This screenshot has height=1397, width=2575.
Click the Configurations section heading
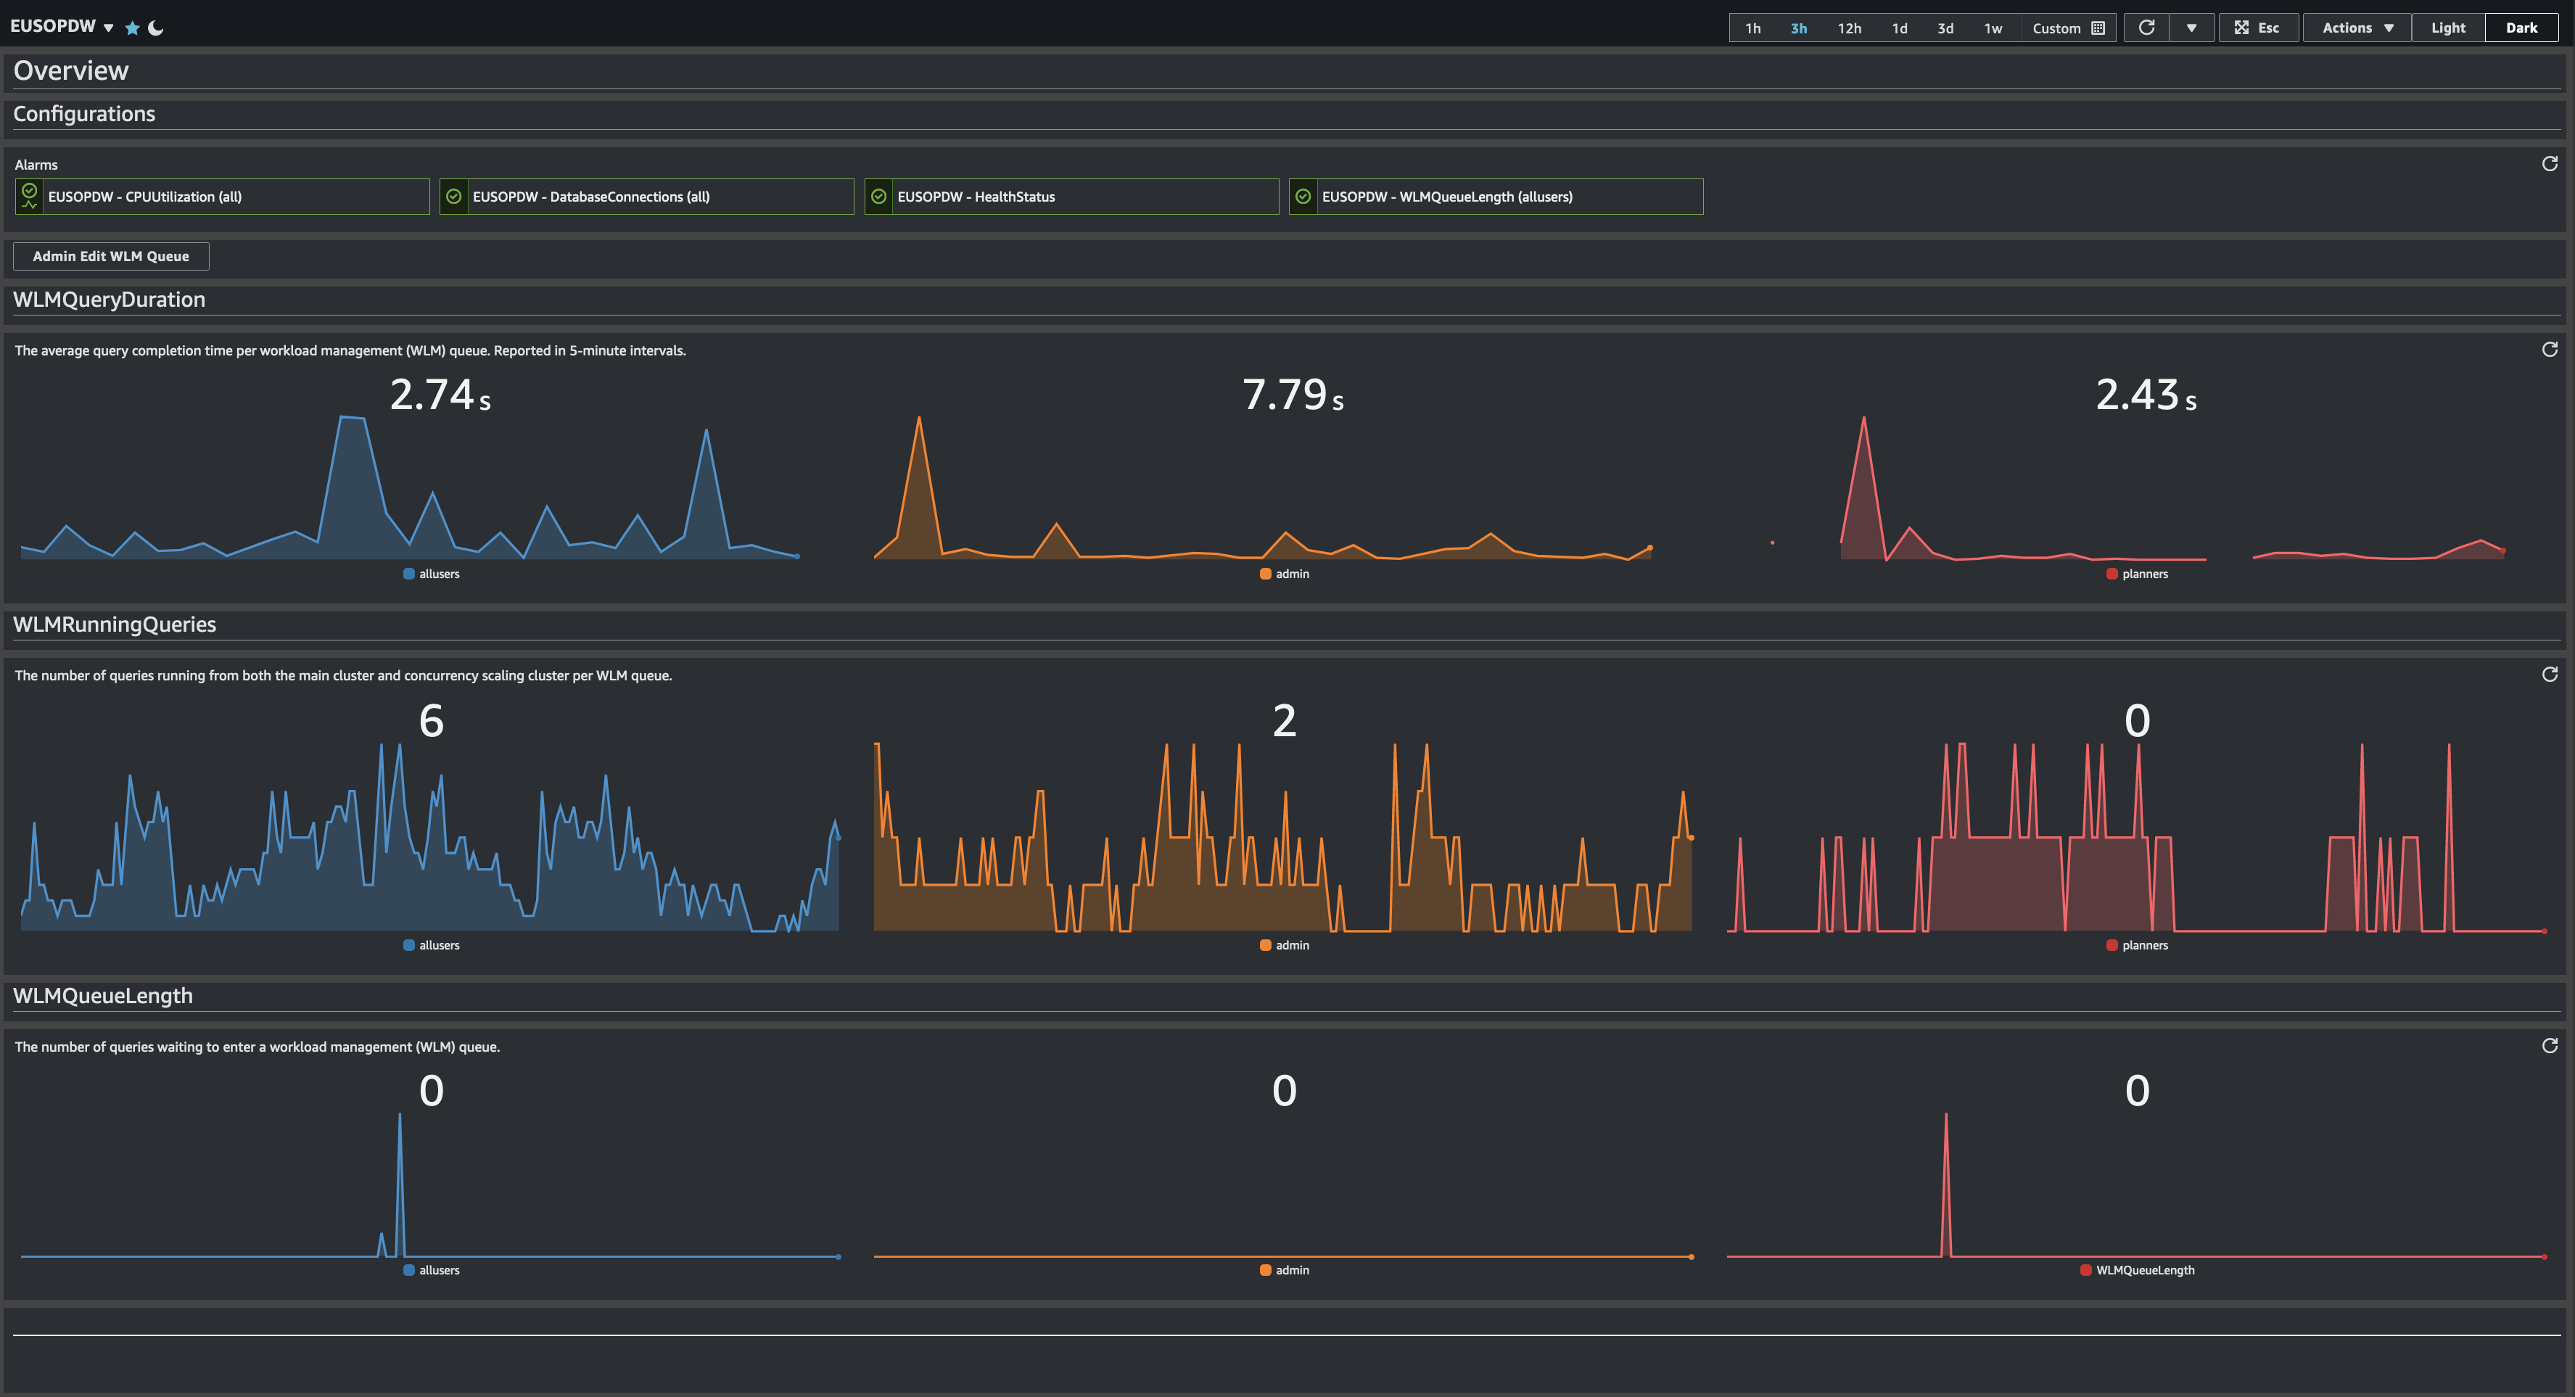tap(84, 114)
